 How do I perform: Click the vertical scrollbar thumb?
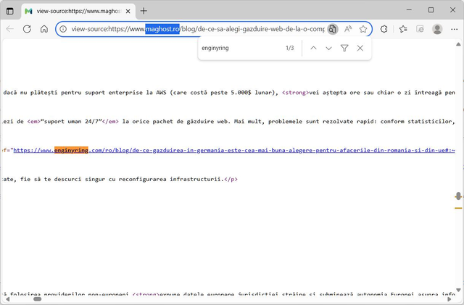point(458,196)
